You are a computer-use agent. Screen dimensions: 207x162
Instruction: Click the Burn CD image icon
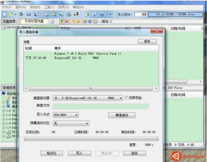click(76, 14)
